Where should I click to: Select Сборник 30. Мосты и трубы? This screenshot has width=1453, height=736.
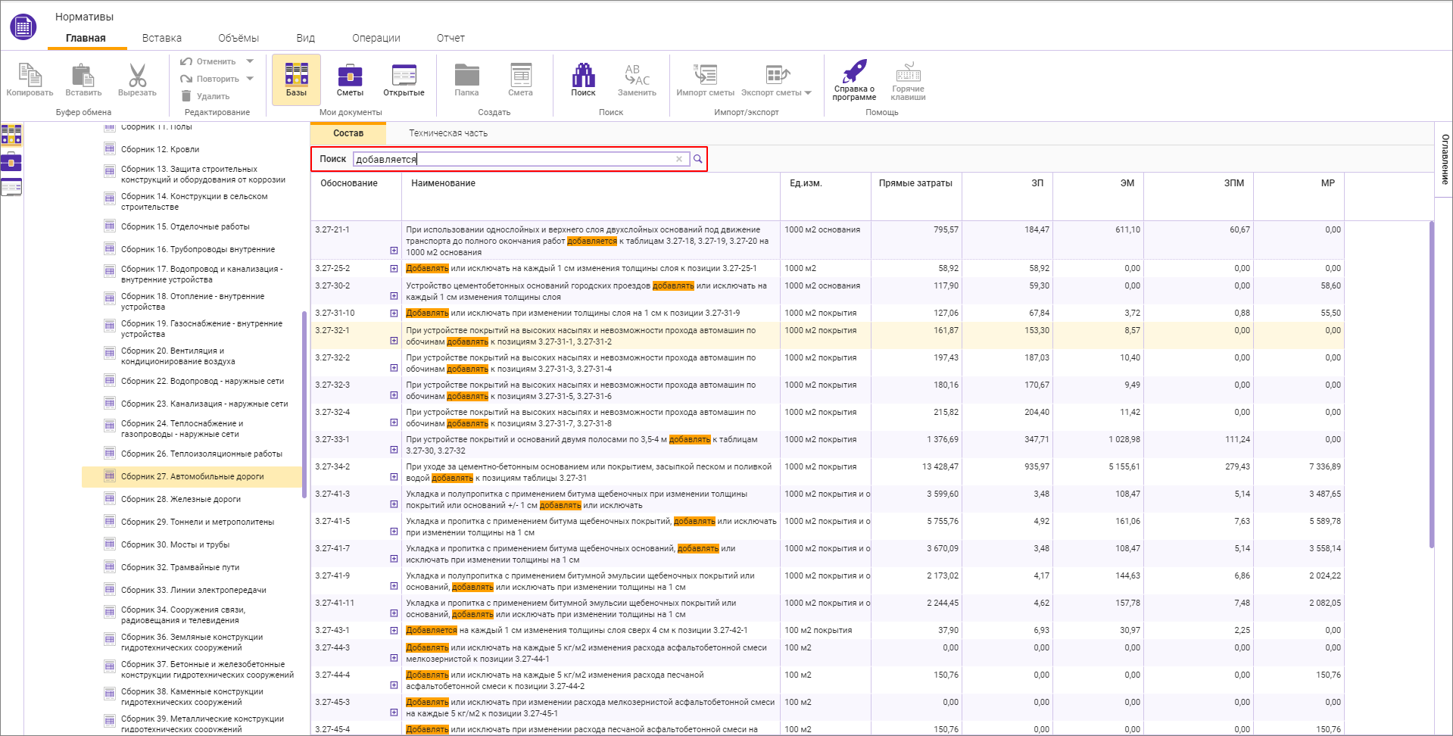(175, 544)
